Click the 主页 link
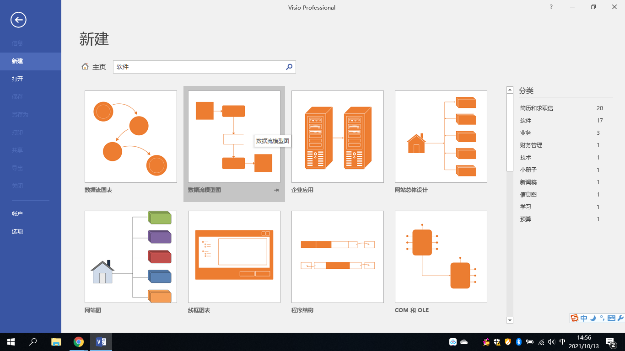Image resolution: width=625 pixels, height=351 pixels. (99, 67)
